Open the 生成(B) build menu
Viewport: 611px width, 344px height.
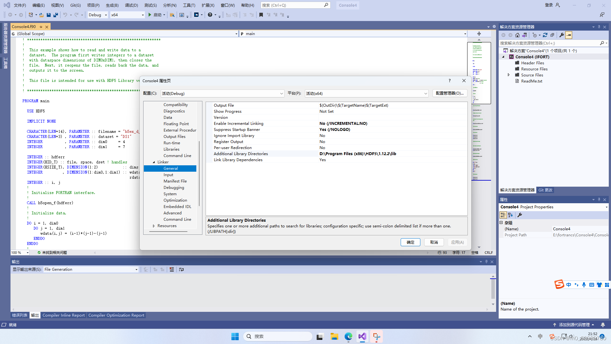(x=112, y=5)
